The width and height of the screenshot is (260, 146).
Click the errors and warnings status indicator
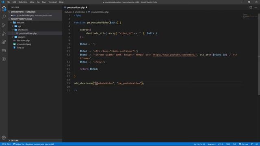click(6, 144)
